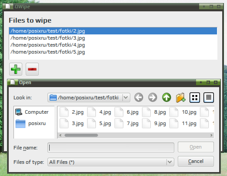Click the disabled Open button

tap(196, 147)
